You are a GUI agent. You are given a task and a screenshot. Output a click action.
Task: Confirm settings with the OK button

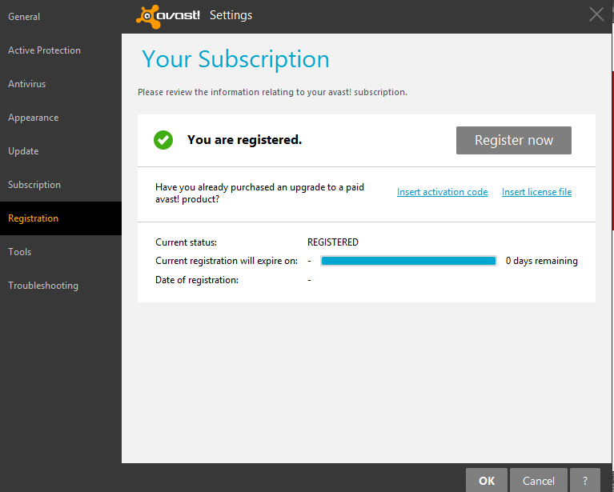[487, 480]
